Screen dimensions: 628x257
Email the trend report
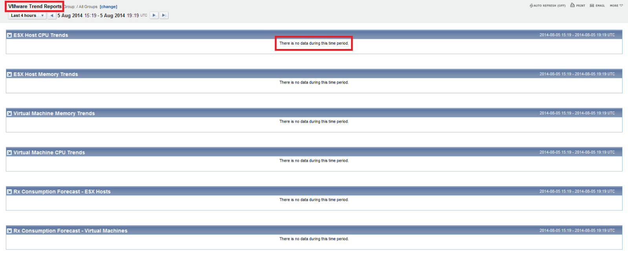pyautogui.click(x=597, y=5)
